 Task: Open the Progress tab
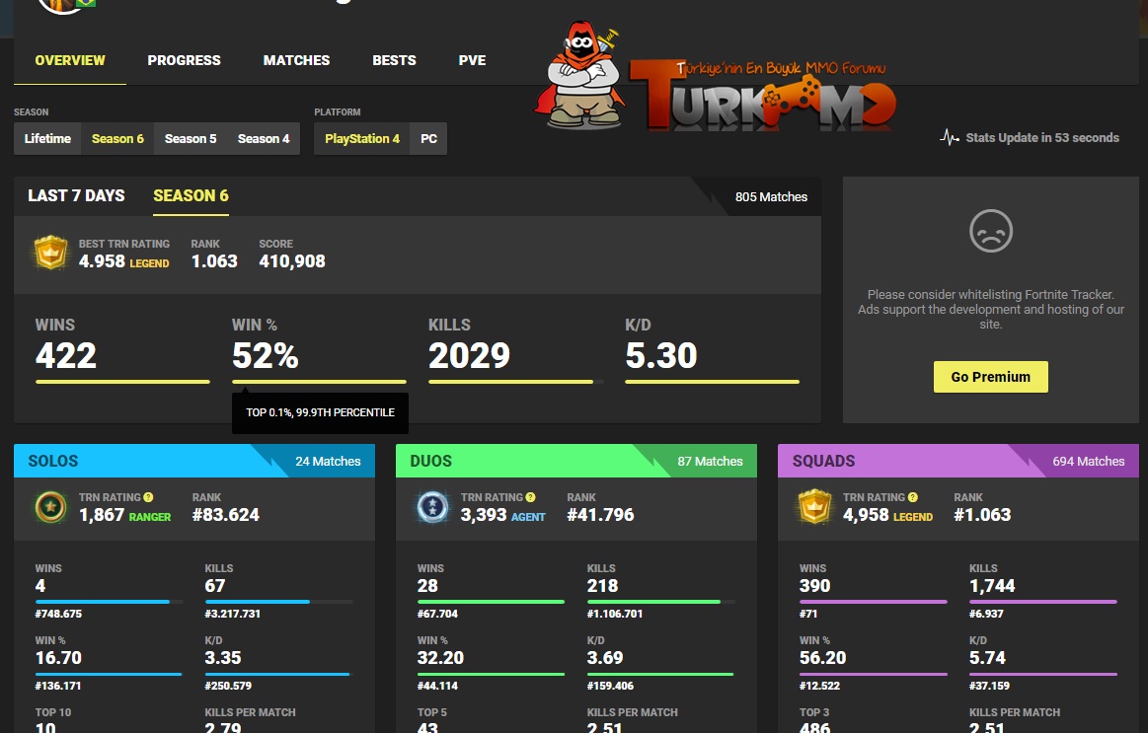point(184,60)
